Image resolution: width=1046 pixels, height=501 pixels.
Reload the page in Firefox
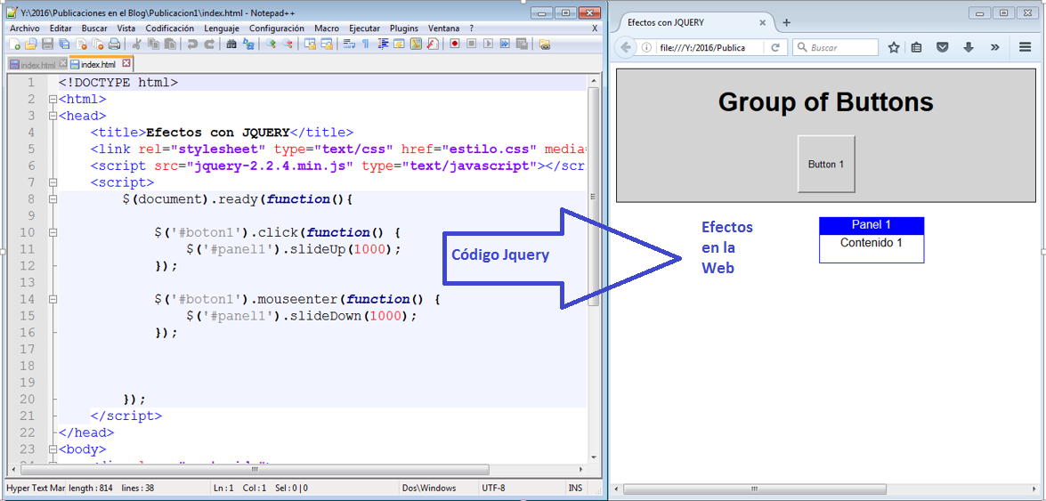pos(774,47)
